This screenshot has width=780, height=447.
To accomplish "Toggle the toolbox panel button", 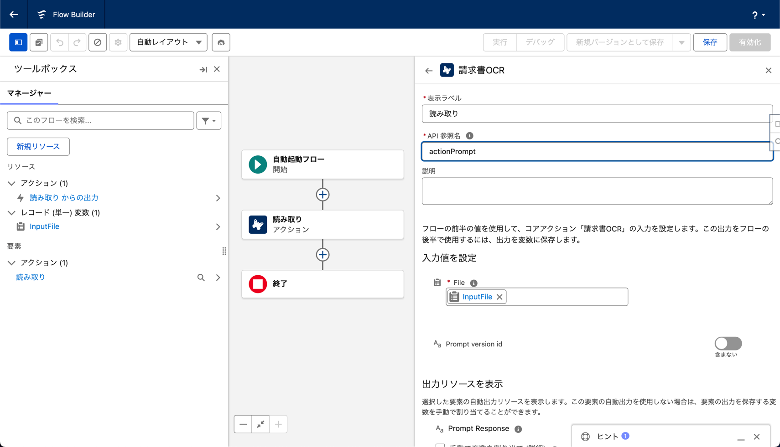I will [18, 42].
